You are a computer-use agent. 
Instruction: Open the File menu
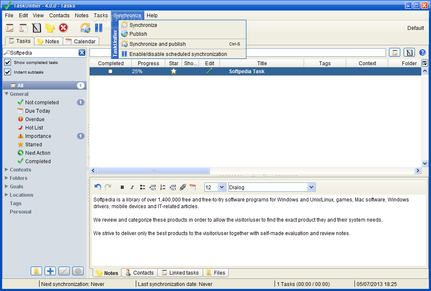click(x=9, y=16)
